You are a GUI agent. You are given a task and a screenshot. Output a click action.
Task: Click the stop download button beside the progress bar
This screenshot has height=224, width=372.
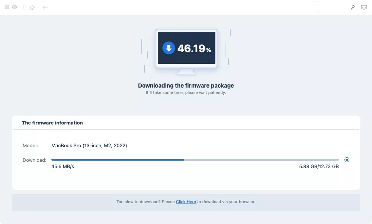pos(347,160)
